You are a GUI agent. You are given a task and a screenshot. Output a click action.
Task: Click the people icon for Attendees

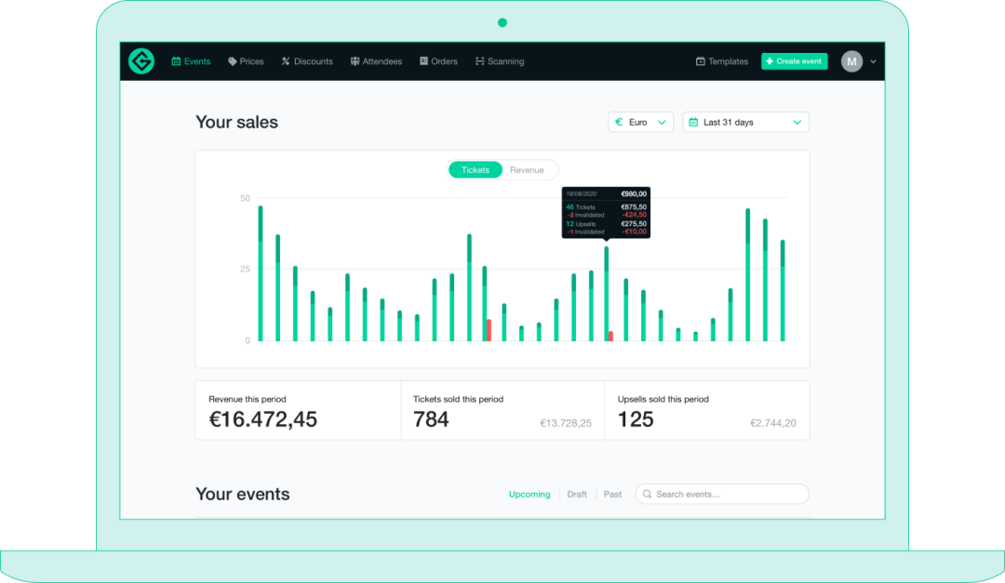pos(355,61)
